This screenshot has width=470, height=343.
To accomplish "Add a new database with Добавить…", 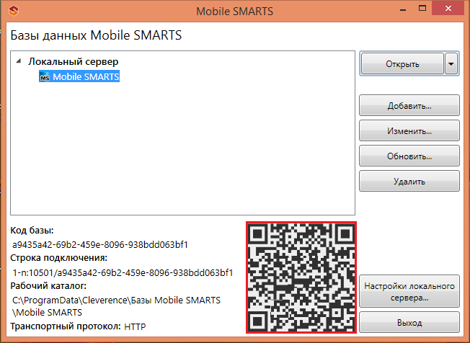I will tap(409, 105).
